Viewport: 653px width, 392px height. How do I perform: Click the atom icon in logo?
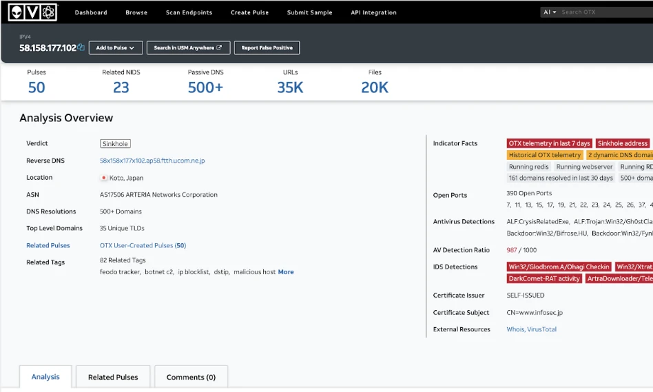pos(48,12)
